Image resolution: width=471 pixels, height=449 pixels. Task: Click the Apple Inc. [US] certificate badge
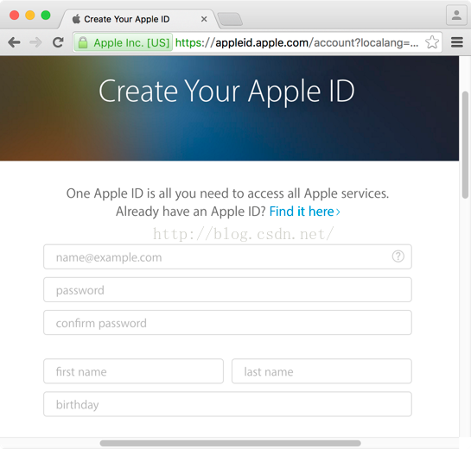[124, 42]
